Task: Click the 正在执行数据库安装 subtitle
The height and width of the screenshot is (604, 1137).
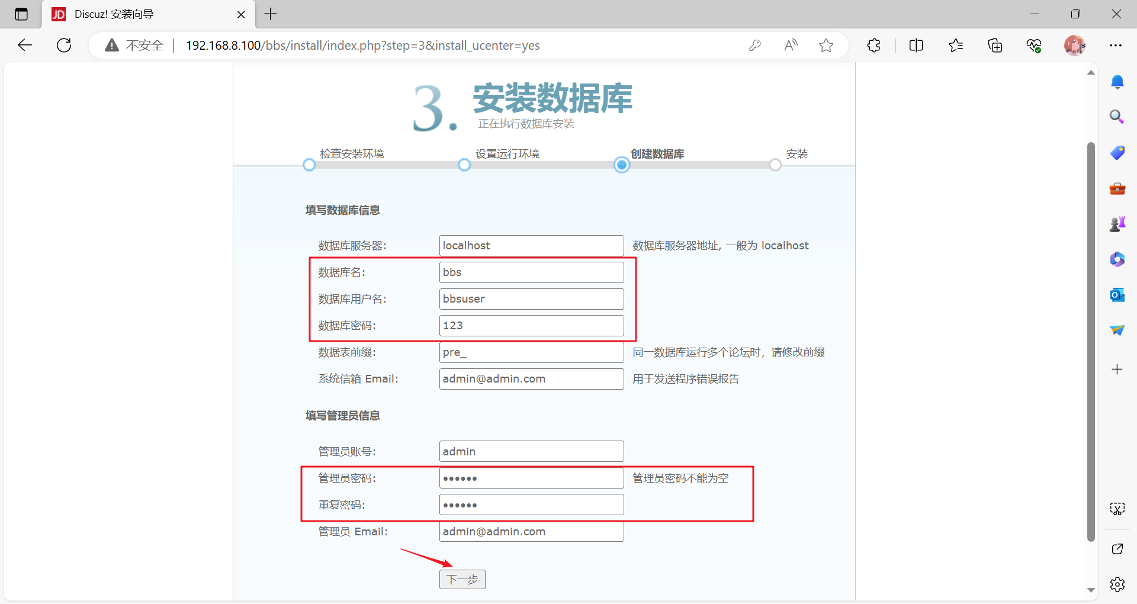Action: pyautogui.click(x=526, y=124)
